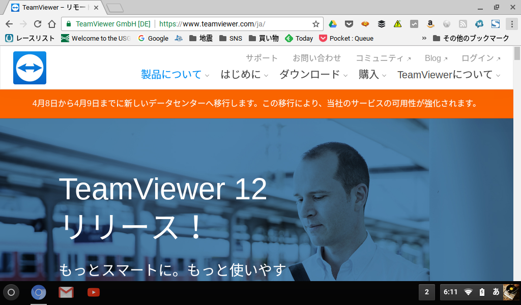Open the Amazon extension
Viewport: 521px width, 305px height.
coord(430,24)
